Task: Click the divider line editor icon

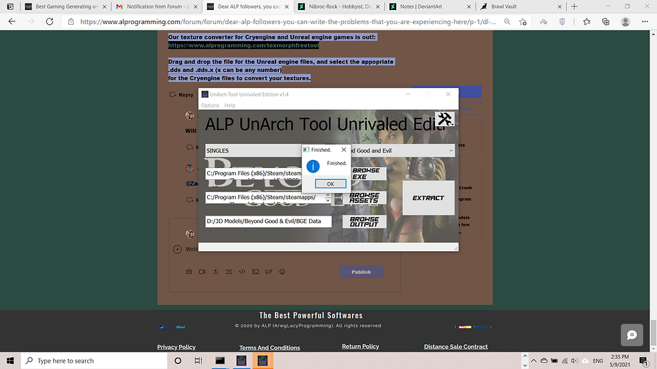Action: click(x=229, y=272)
